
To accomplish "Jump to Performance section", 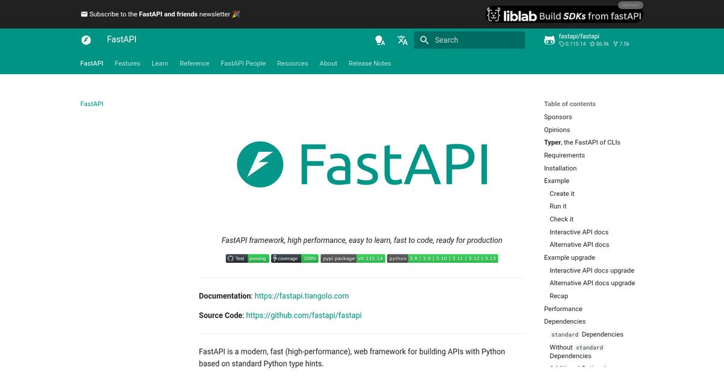I will 563,309.
